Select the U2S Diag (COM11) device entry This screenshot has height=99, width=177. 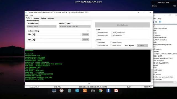(x=161, y=63)
